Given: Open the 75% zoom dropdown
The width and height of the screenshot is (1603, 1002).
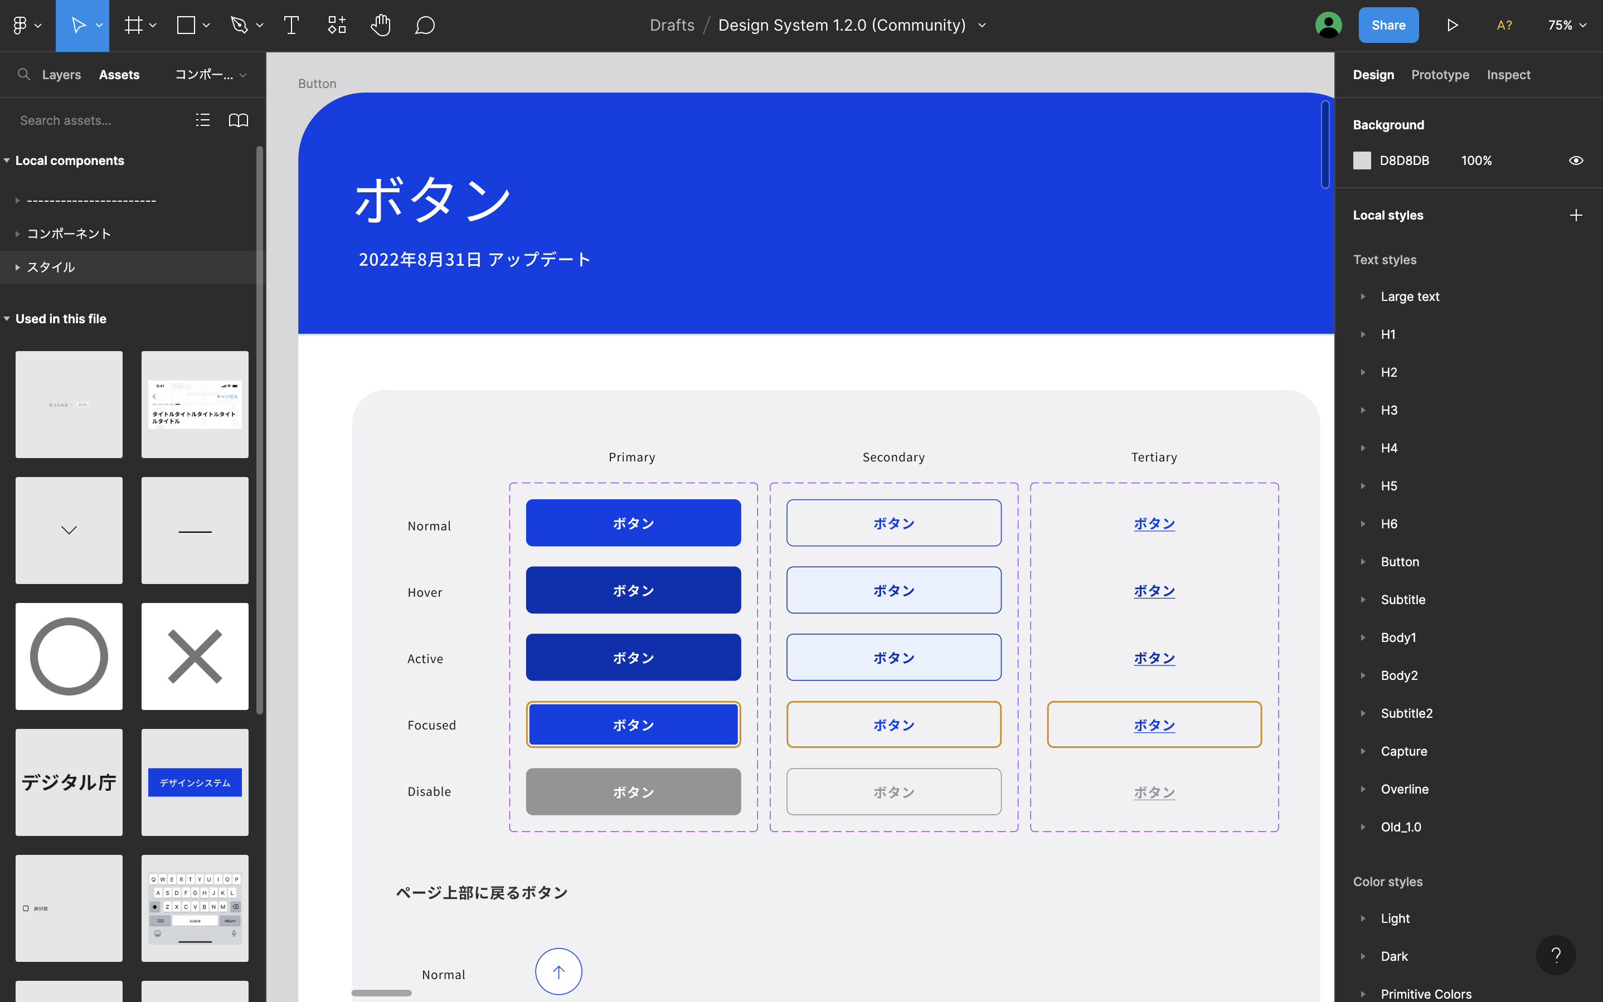Looking at the screenshot, I should (1567, 25).
